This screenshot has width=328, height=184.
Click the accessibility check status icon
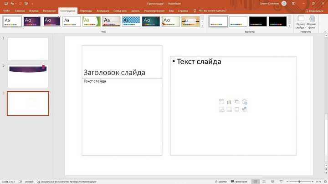pos(38,181)
